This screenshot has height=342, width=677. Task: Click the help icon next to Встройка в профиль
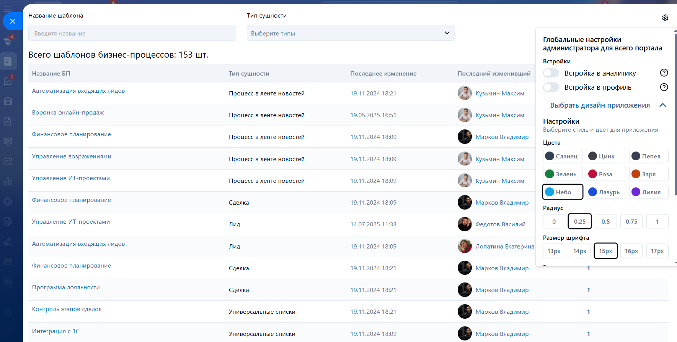tap(664, 87)
